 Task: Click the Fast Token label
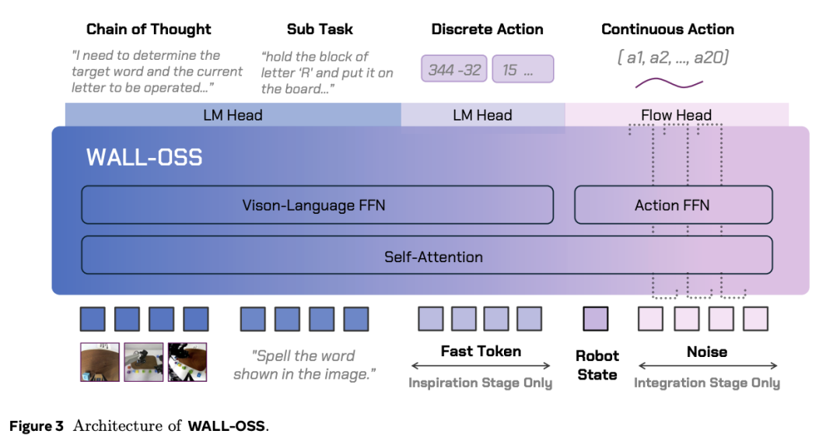481,351
